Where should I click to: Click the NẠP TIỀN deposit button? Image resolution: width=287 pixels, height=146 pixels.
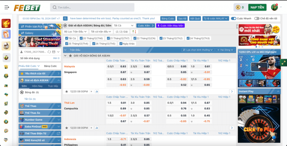[258, 7]
